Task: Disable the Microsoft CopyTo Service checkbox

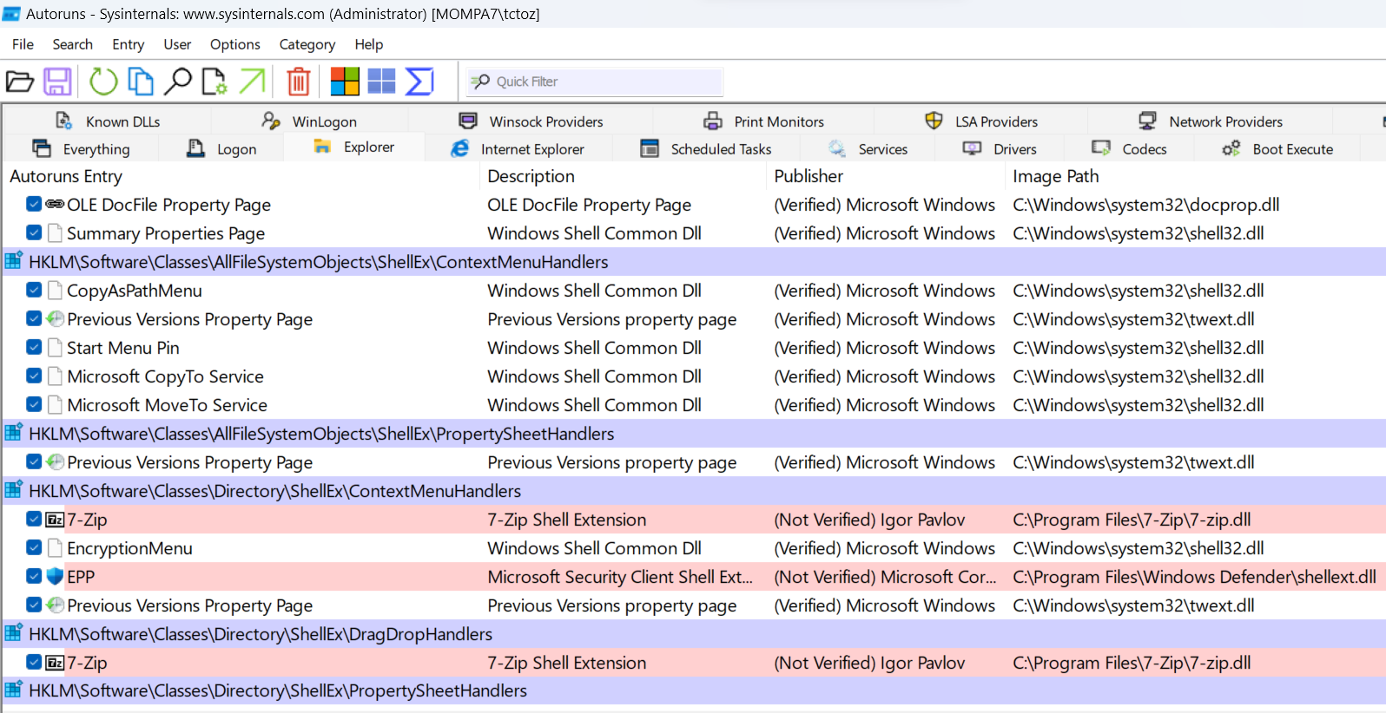Action: 34,376
